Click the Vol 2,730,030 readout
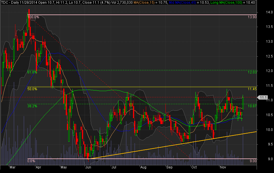The width and height of the screenshot is (274, 173). pos(122,3)
